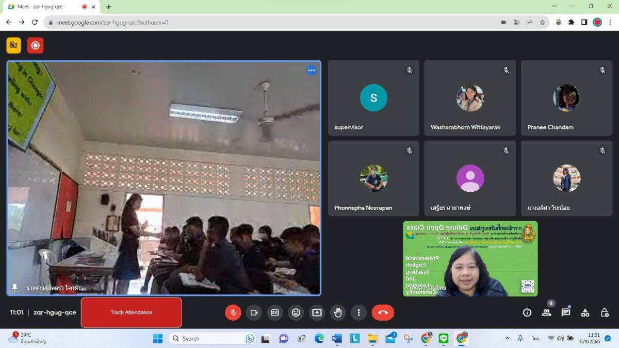Show hidden system tray icons
Viewport: 619px width, 348px height.
click(x=507, y=338)
